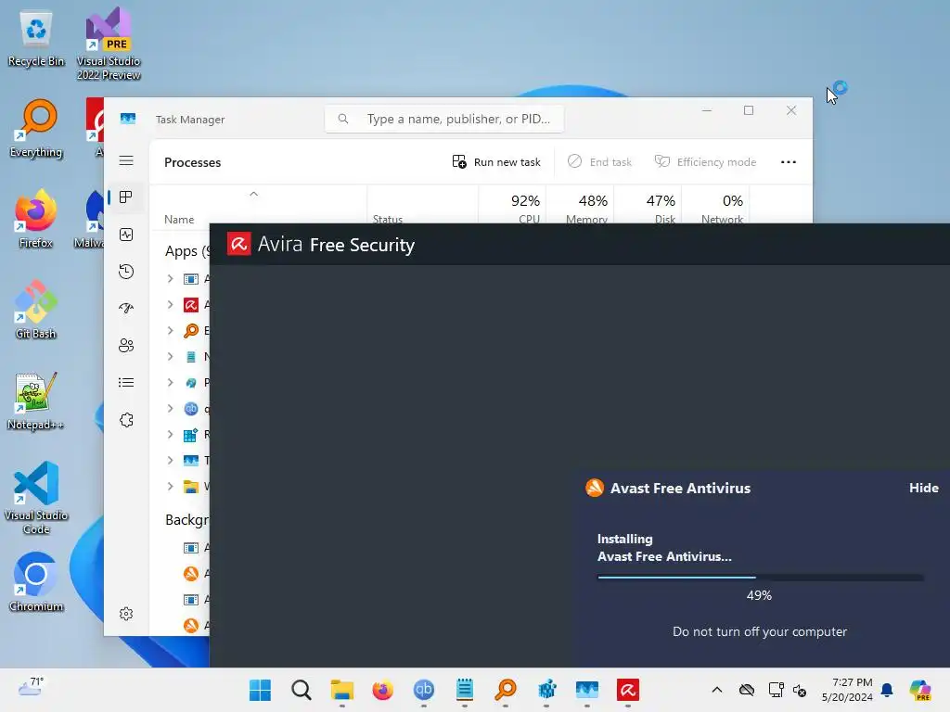Screen dimensions: 950x712
Task: Open the Windows Start menu
Action: tap(260, 690)
